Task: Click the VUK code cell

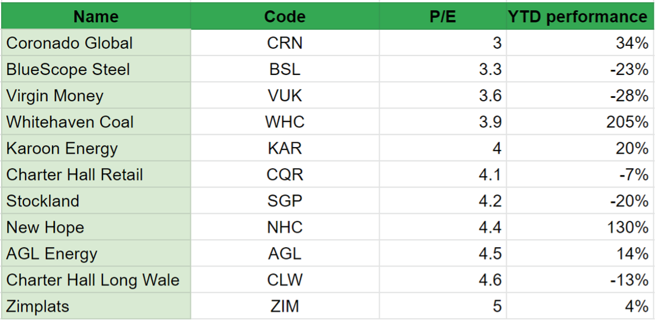Action: click(x=285, y=96)
